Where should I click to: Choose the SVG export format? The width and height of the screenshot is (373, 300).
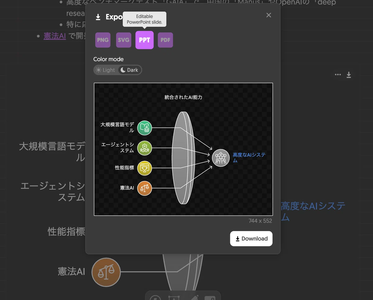coord(124,40)
